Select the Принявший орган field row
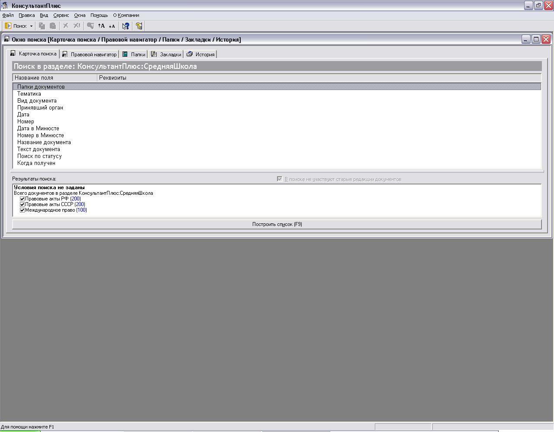 277,107
